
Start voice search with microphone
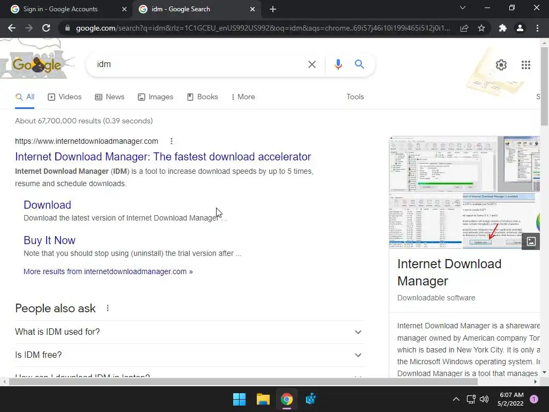(x=338, y=64)
